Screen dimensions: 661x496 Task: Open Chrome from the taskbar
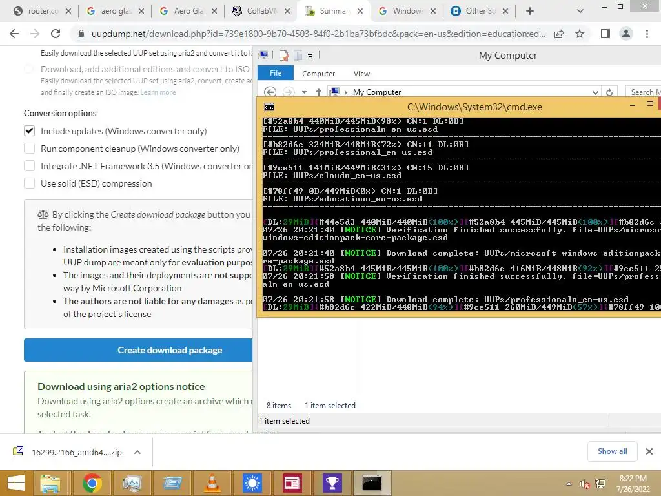pos(92,483)
